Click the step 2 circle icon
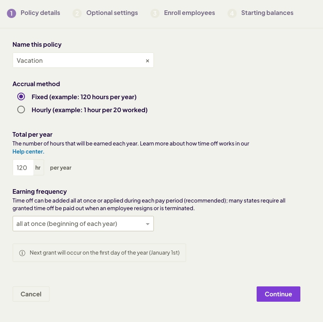 coord(77,13)
